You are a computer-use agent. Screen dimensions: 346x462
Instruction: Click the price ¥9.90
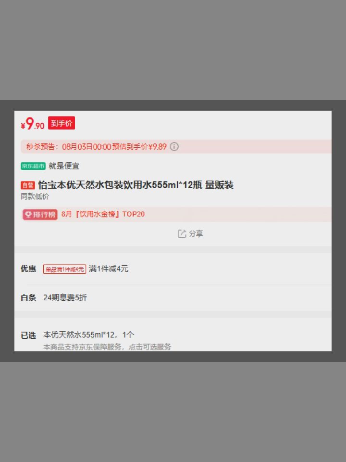point(32,124)
